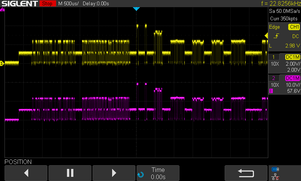Pause playback with the pause button
The width and height of the screenshot is (301, 181).
pyautogui.click(x=70, y=173)
